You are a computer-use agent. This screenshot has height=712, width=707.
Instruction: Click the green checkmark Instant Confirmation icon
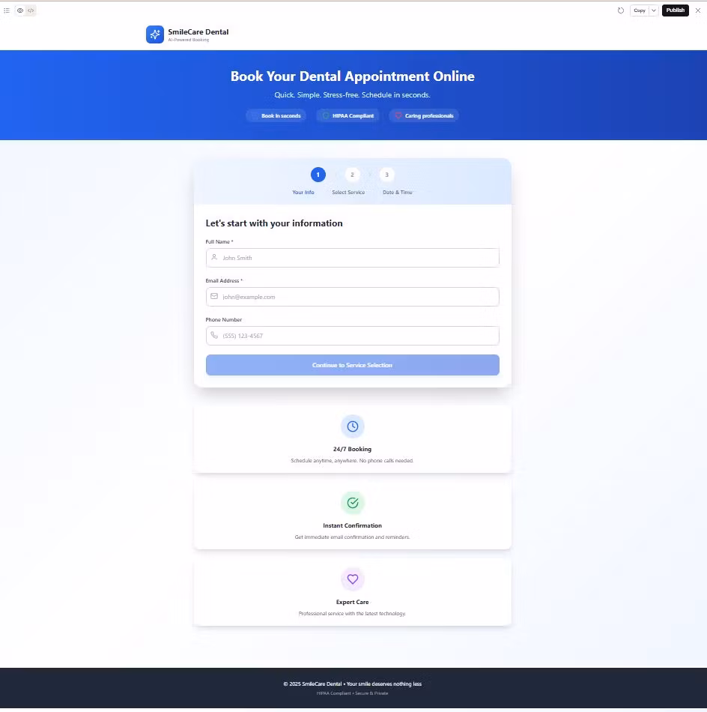pyautogui.click(x=352, y=503)
